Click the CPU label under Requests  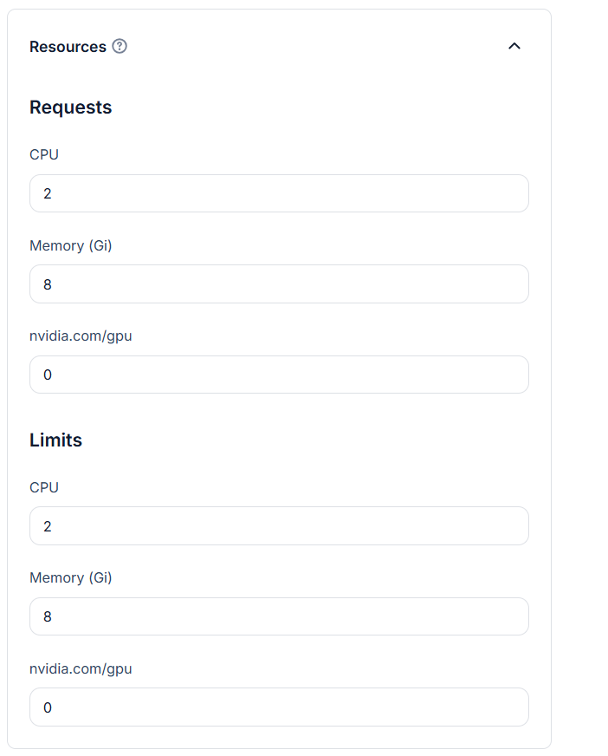click(x=44, y=154)
